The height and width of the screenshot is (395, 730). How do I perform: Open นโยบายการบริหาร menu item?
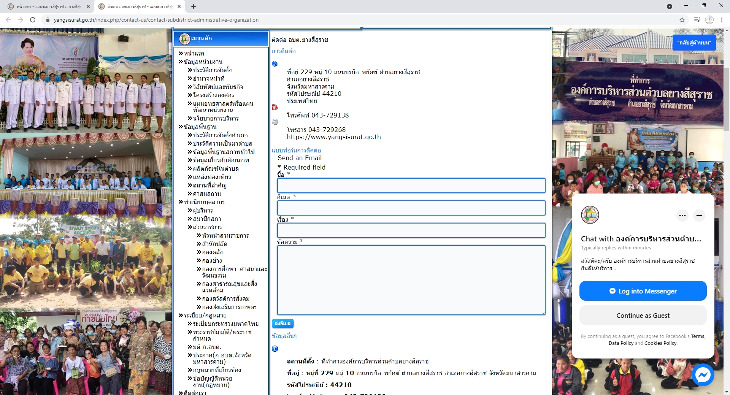pyautogui.click(x=216, y=118)
